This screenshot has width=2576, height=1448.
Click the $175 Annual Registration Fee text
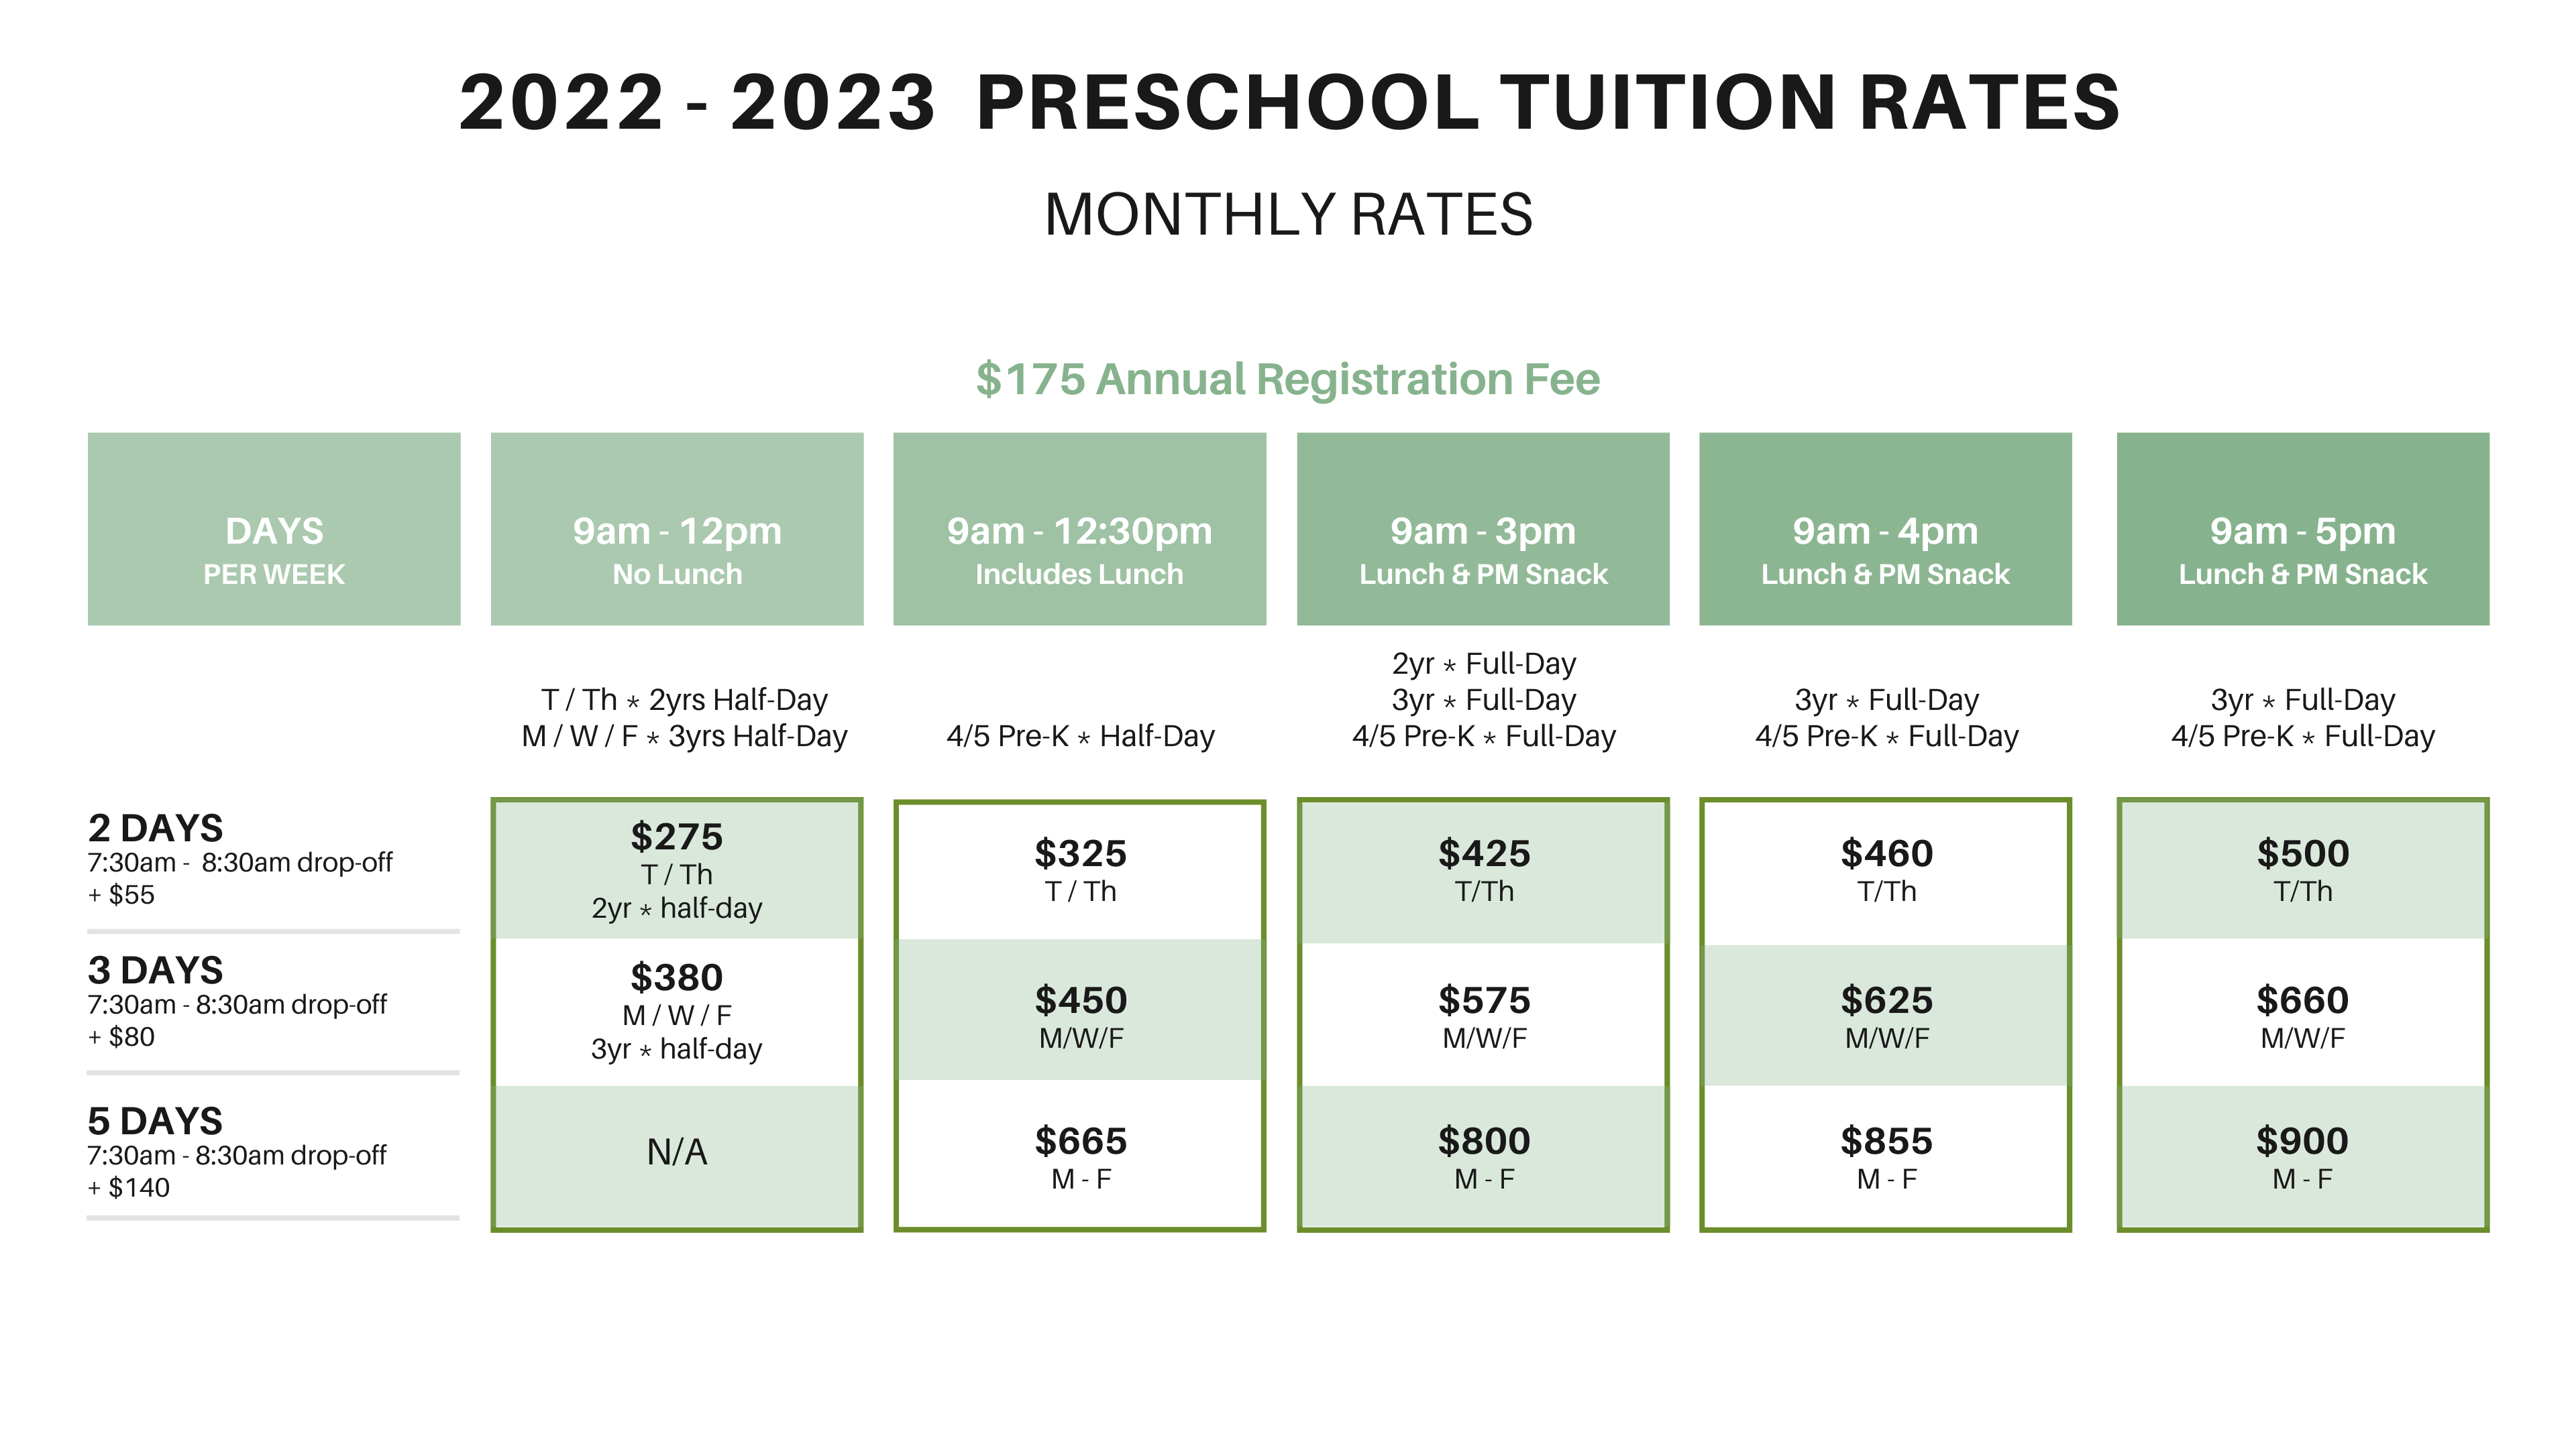coord(1287,379)
